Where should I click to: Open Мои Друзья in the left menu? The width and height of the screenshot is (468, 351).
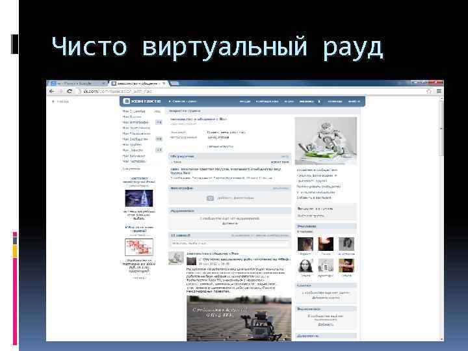coord(131,117)
